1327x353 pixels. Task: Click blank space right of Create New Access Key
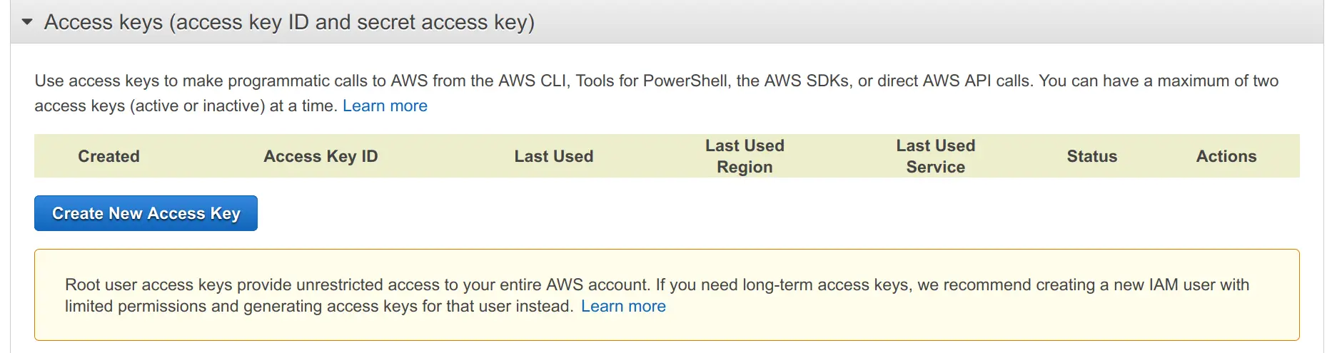point(714,213)
